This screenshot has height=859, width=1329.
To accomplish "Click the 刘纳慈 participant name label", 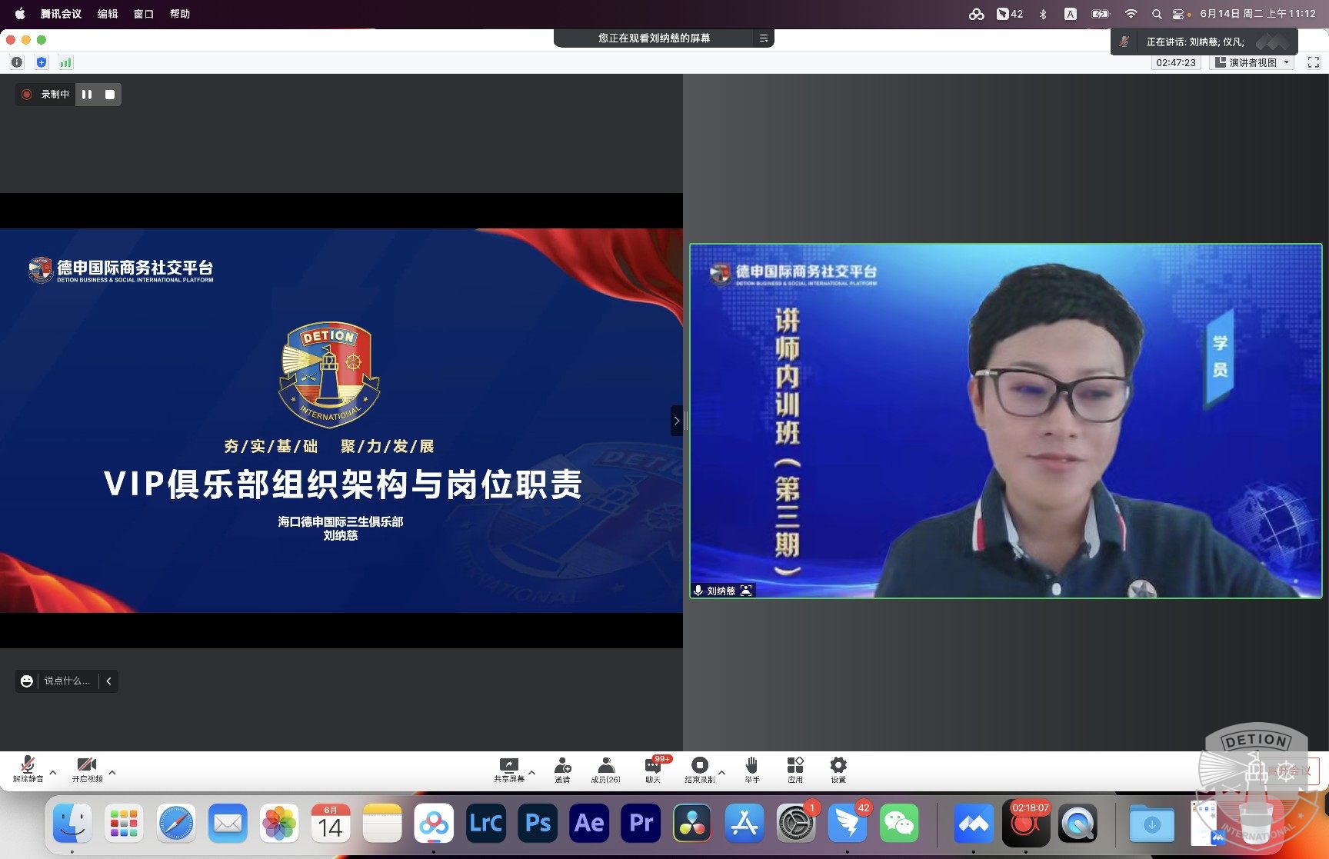I will click(721, 591).
